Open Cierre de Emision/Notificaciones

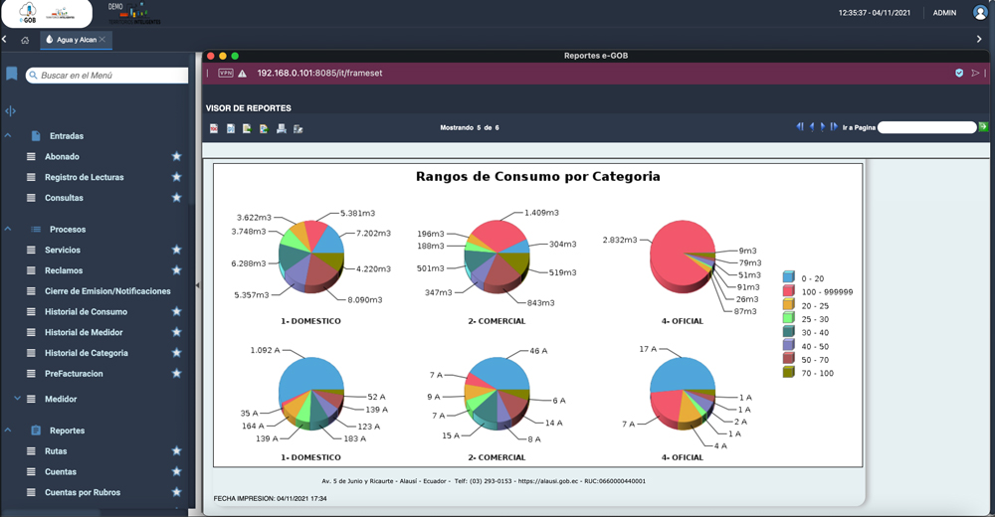tap(107, 291)
